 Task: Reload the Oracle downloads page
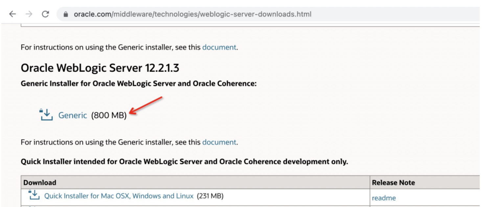click(x=45, y=14)
